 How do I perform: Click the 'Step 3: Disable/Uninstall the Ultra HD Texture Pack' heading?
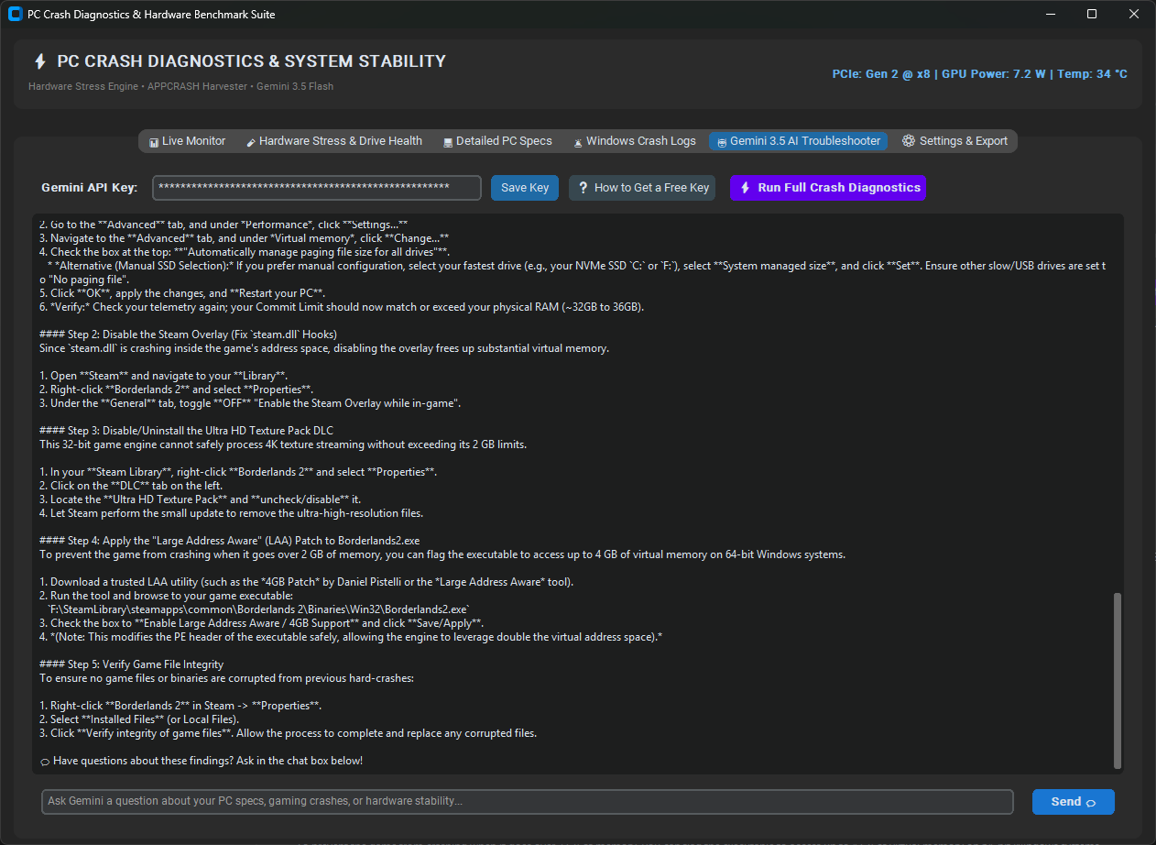pyautogui.click(x=187, y=430)
